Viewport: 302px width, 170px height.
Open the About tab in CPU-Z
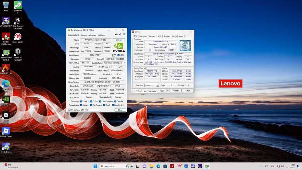click(x=181, y=36)
